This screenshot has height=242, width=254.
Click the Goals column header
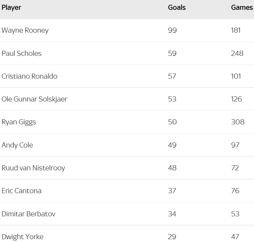tap(177, 8)
